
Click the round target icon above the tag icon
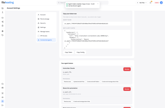(2, 31)
